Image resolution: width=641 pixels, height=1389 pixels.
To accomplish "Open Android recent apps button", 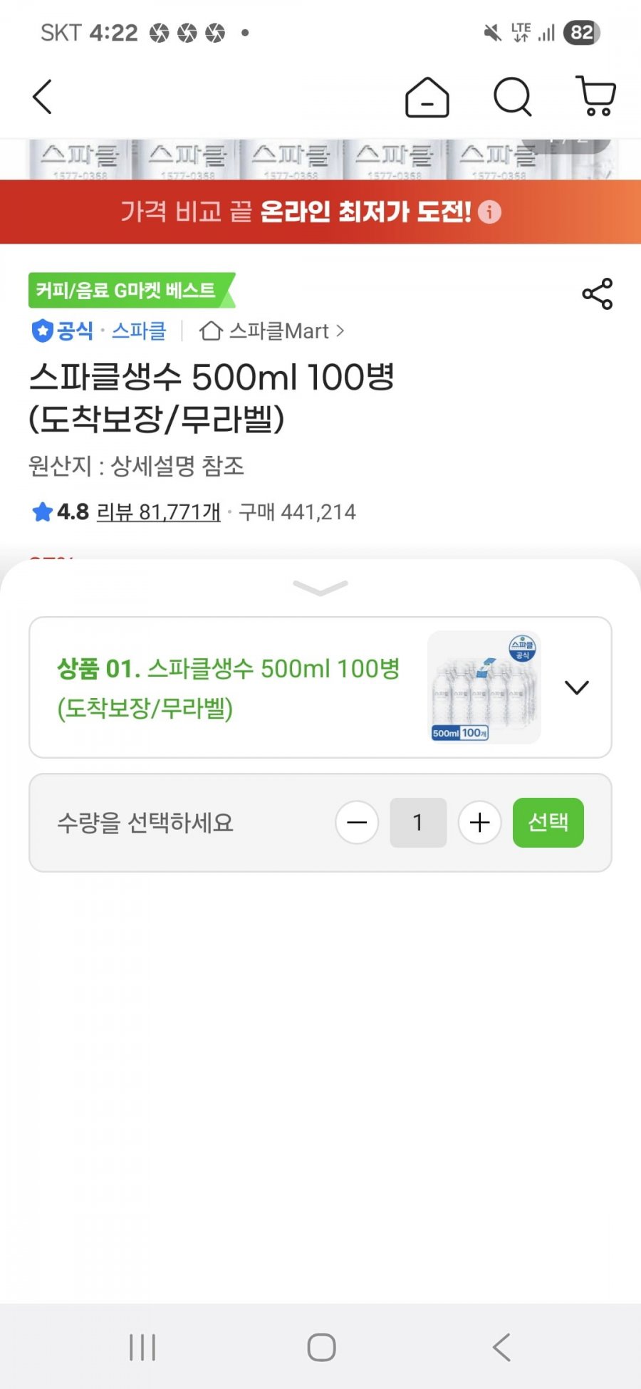I will (x=142, y=1347).
